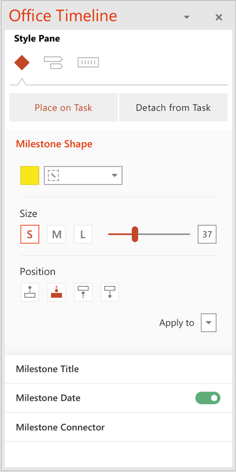Click the Detach from Task button
This screenshot has width=236, height=472.
point(173,108)
